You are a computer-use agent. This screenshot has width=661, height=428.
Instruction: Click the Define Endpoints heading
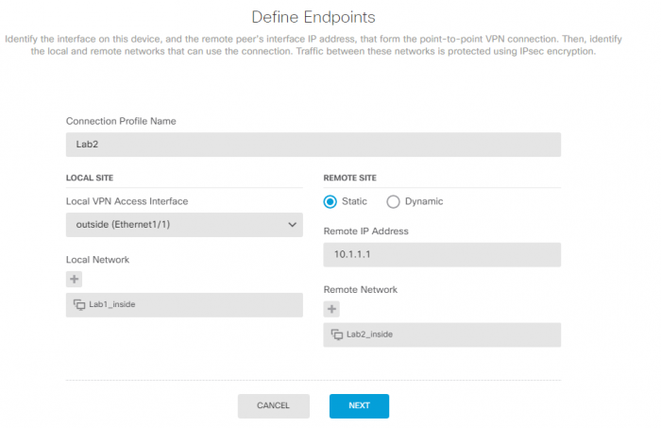314,17
